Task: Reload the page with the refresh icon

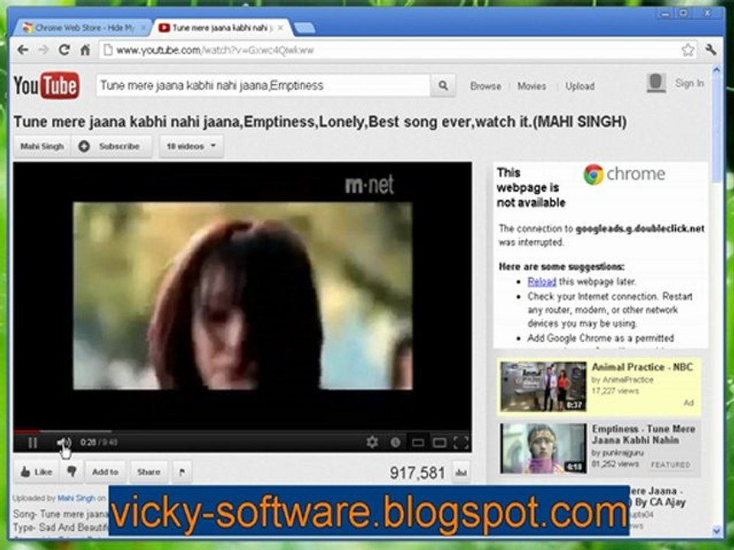Action: click(64, 49)
